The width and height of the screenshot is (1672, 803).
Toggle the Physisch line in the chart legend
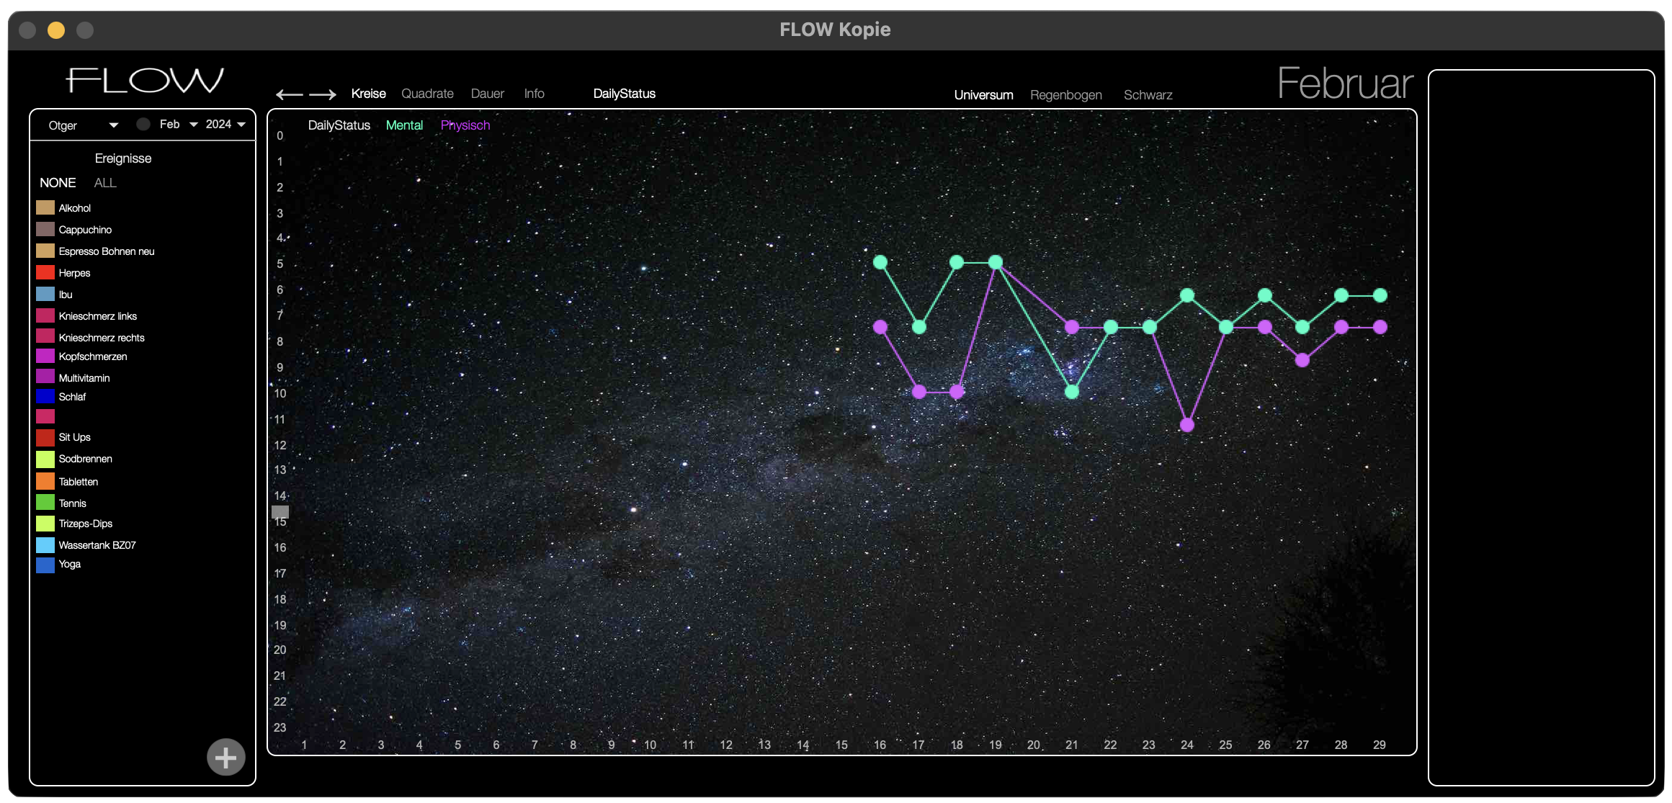[465, 125]
